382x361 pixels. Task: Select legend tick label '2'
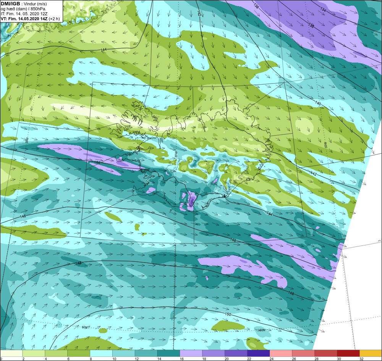tap(23, 359)
